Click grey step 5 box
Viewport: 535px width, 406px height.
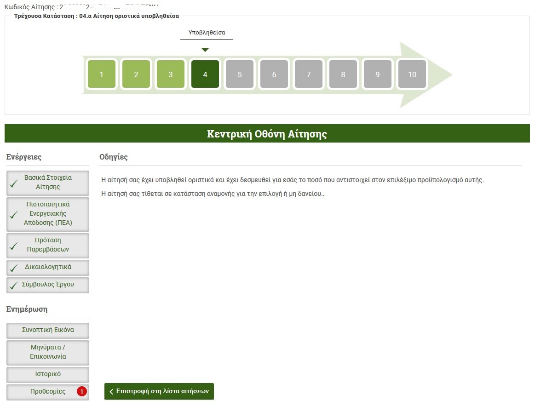tap(240, 74)
